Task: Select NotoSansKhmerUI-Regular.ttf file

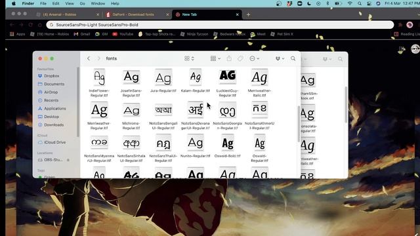Action: point(259,116)
